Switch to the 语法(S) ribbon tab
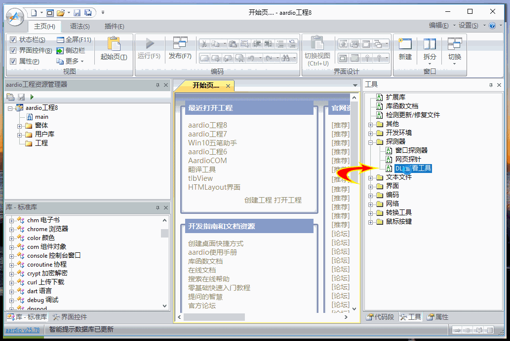510x341 pixels. coord(79,26)
